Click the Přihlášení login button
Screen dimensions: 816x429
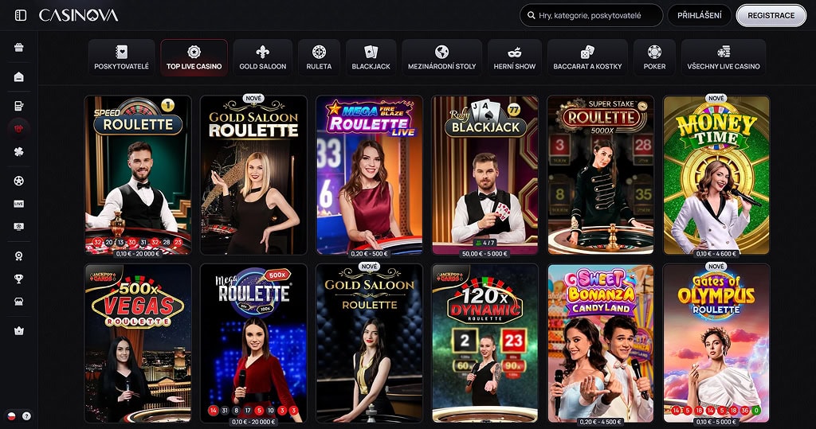click(700, 16)
